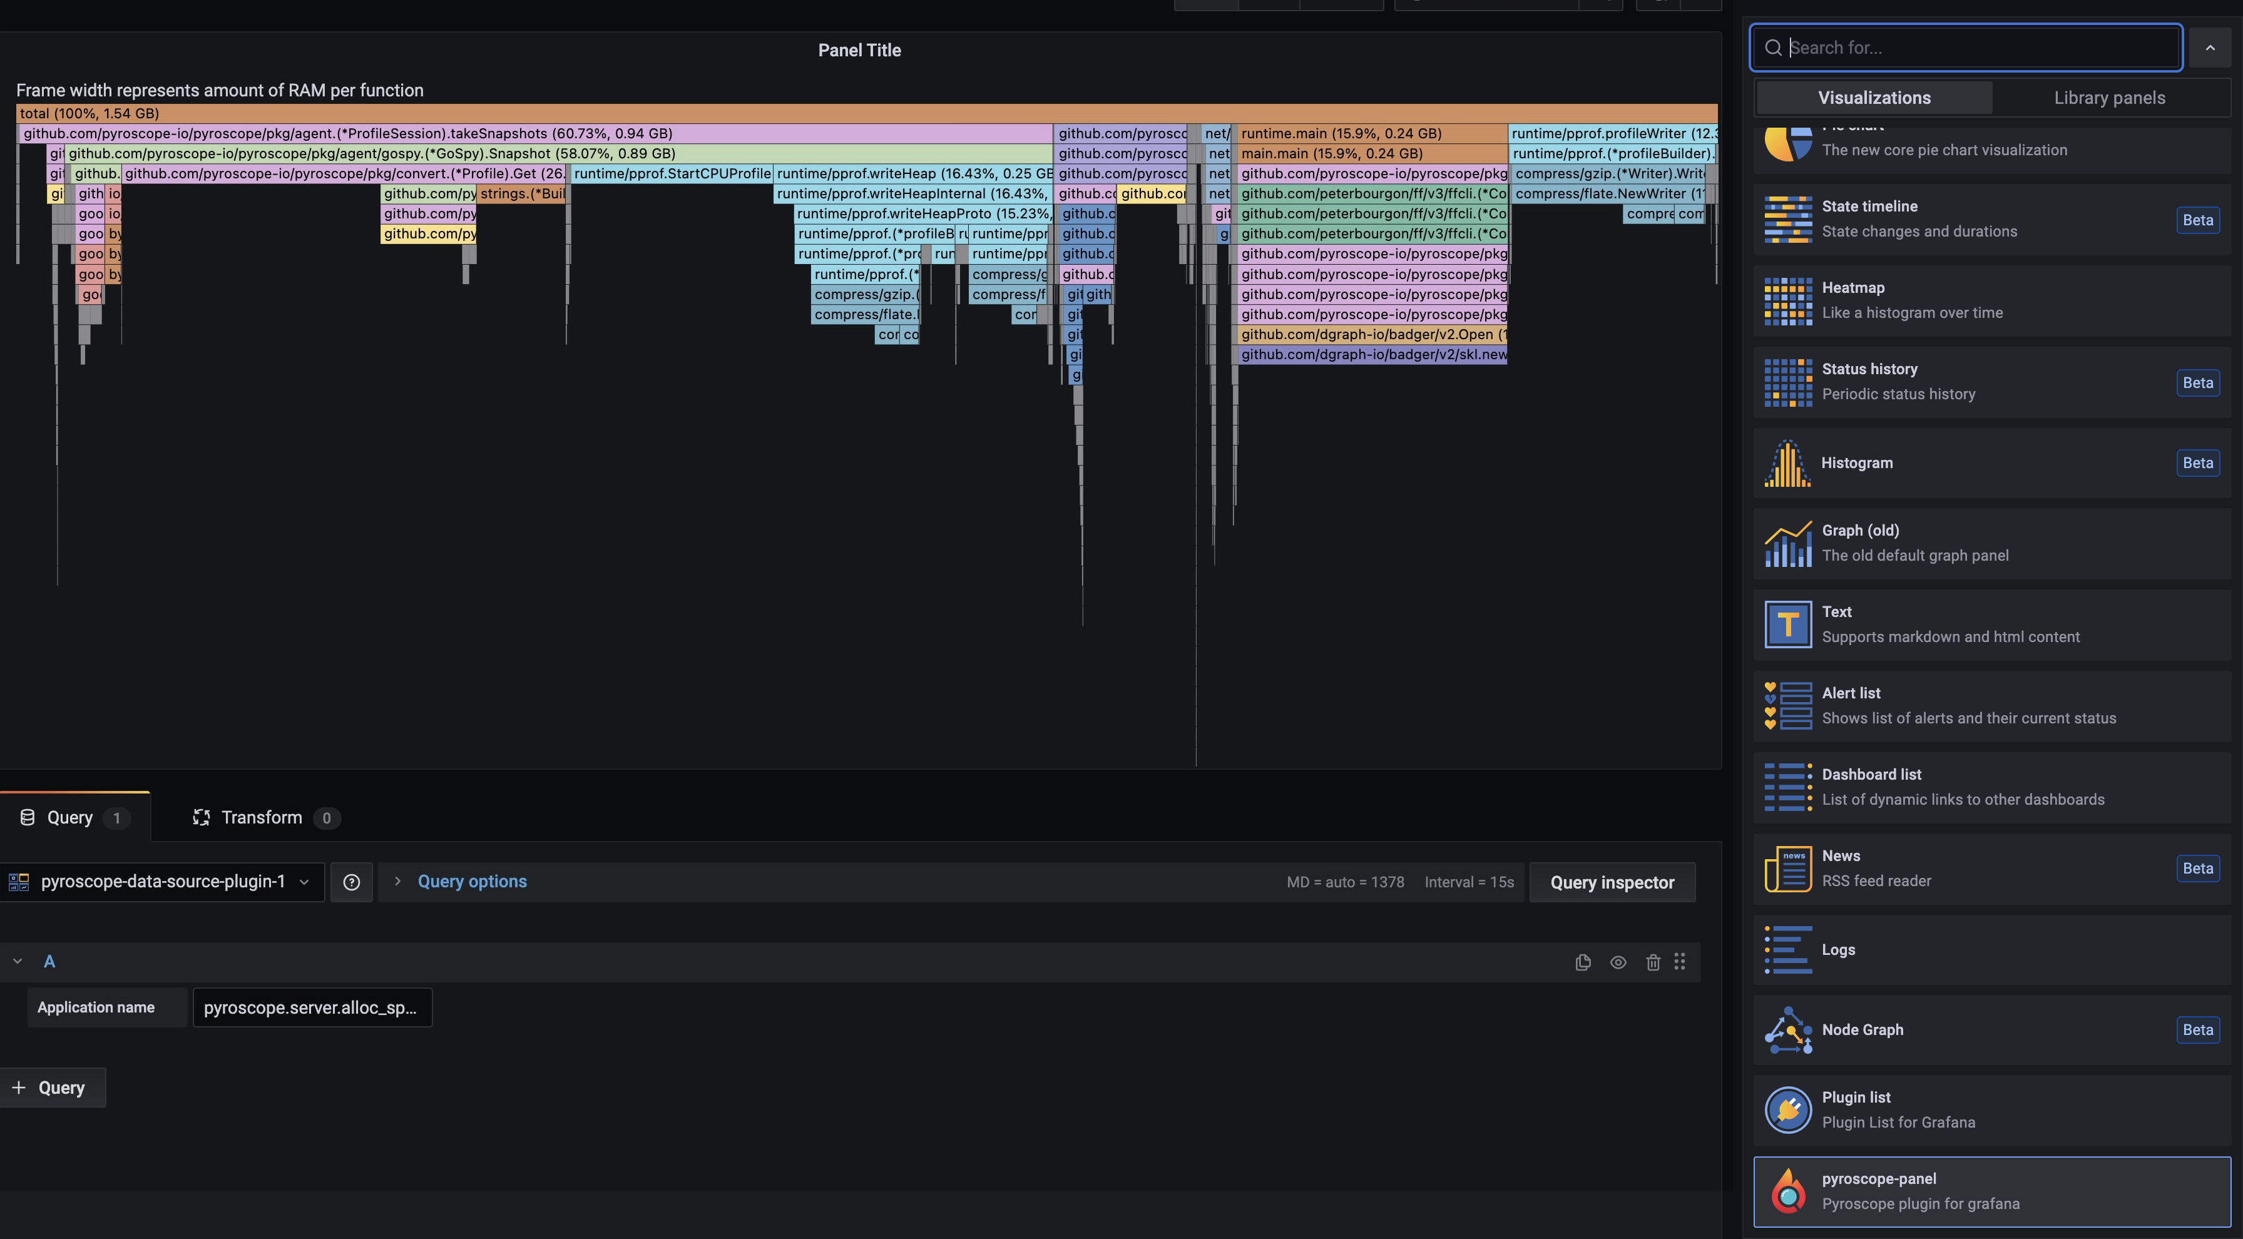
Task: Click the drag handle on query A
Action: click(1680, 961)
